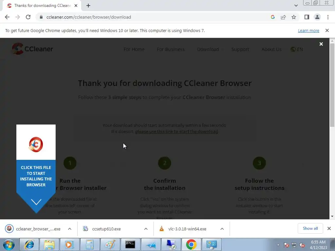Image resolution: width=335 pixels, height=251 pixels.
Task: Click the vertical scrollbar thumb
Action: pyautogui.click(x=332, y=85)
